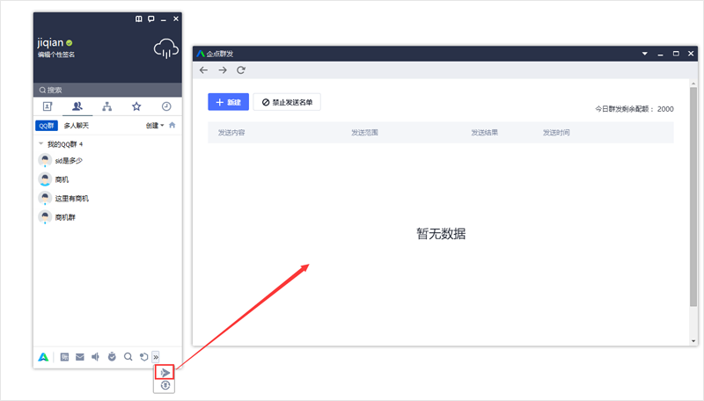Open the mail envelope icon
704x401 pixels.
(80, 357)
